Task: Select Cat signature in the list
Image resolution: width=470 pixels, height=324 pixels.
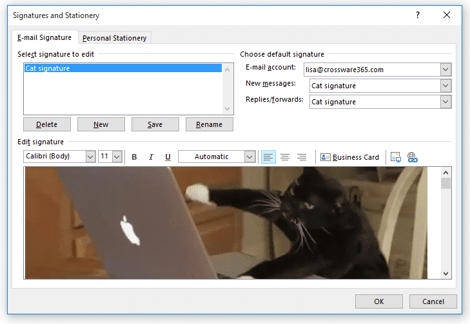Action: click(x=123, y=68)
